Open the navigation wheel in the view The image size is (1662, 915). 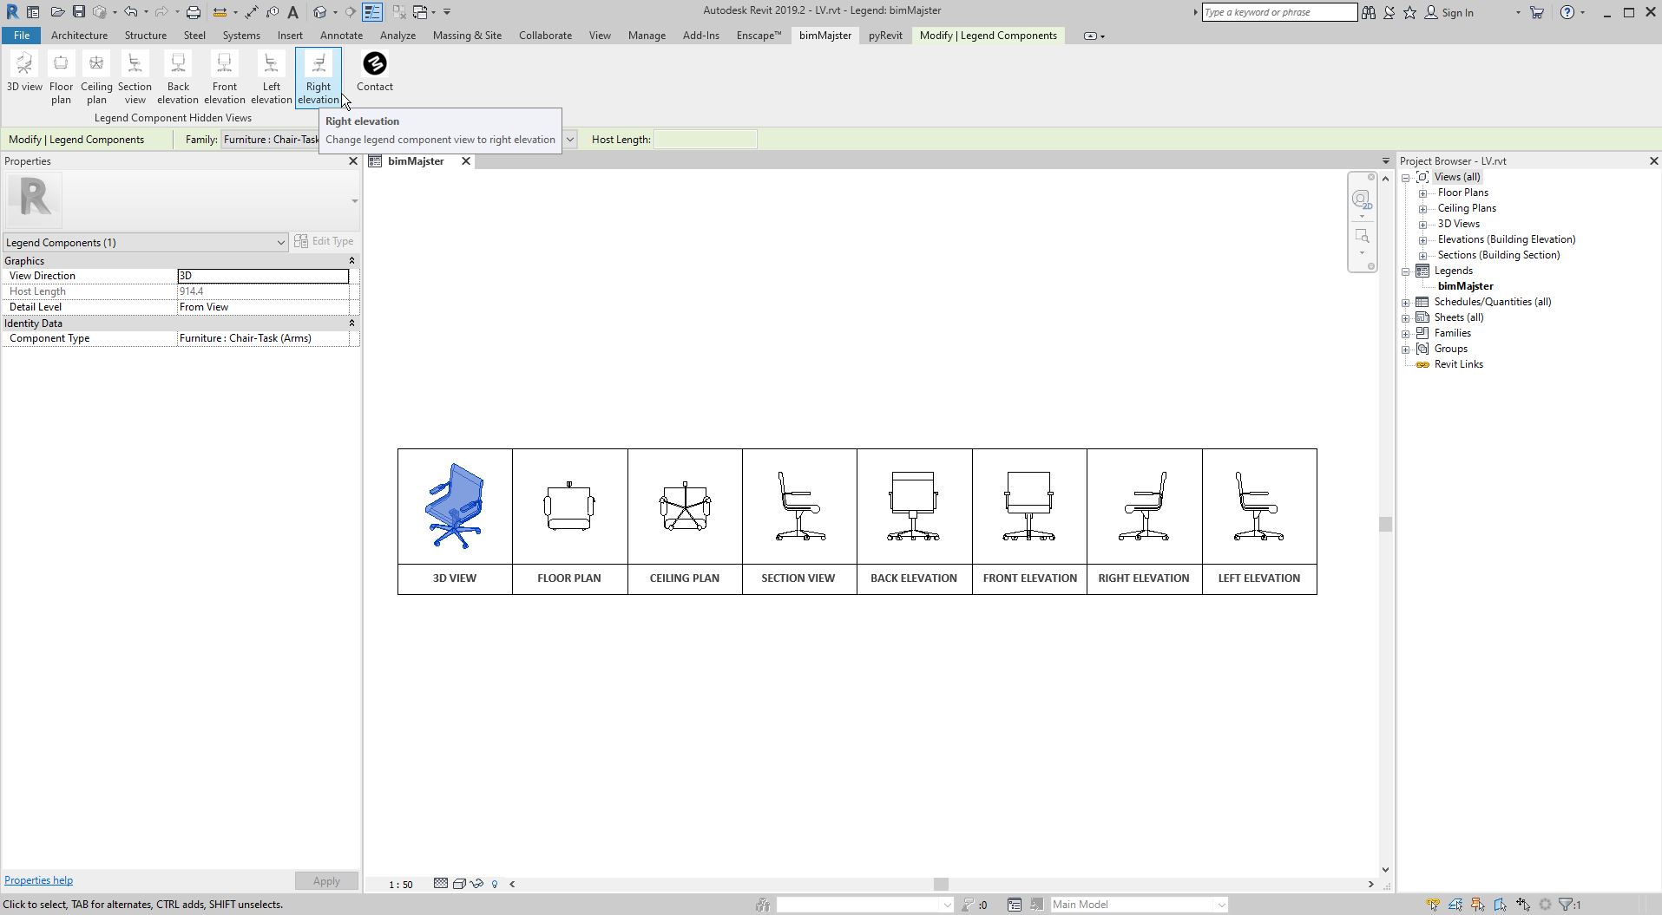(1362, 200)
